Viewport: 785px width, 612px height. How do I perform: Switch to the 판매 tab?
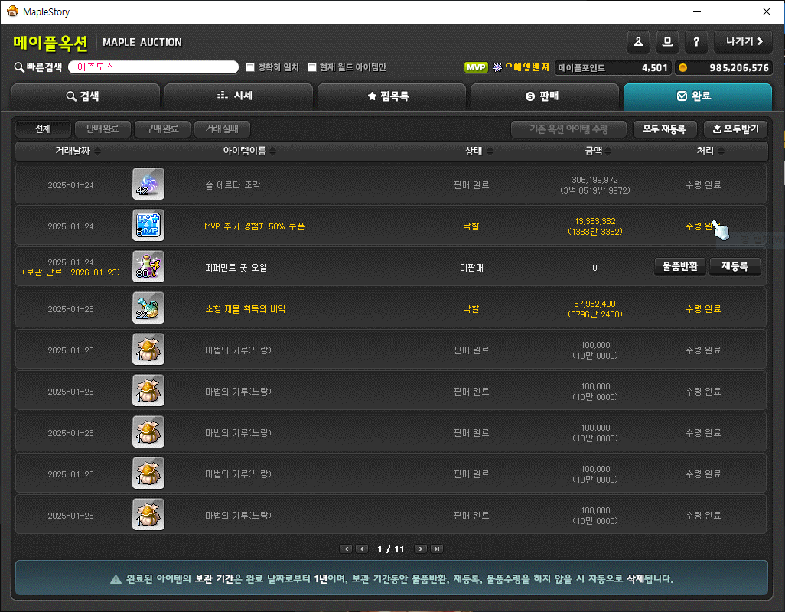click(x=545, y=96)
